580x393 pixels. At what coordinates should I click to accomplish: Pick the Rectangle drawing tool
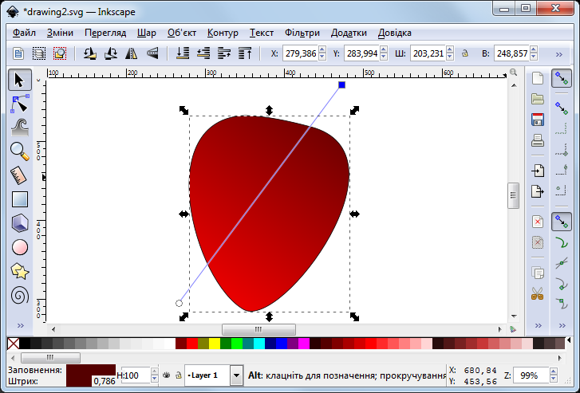point(20,199)
